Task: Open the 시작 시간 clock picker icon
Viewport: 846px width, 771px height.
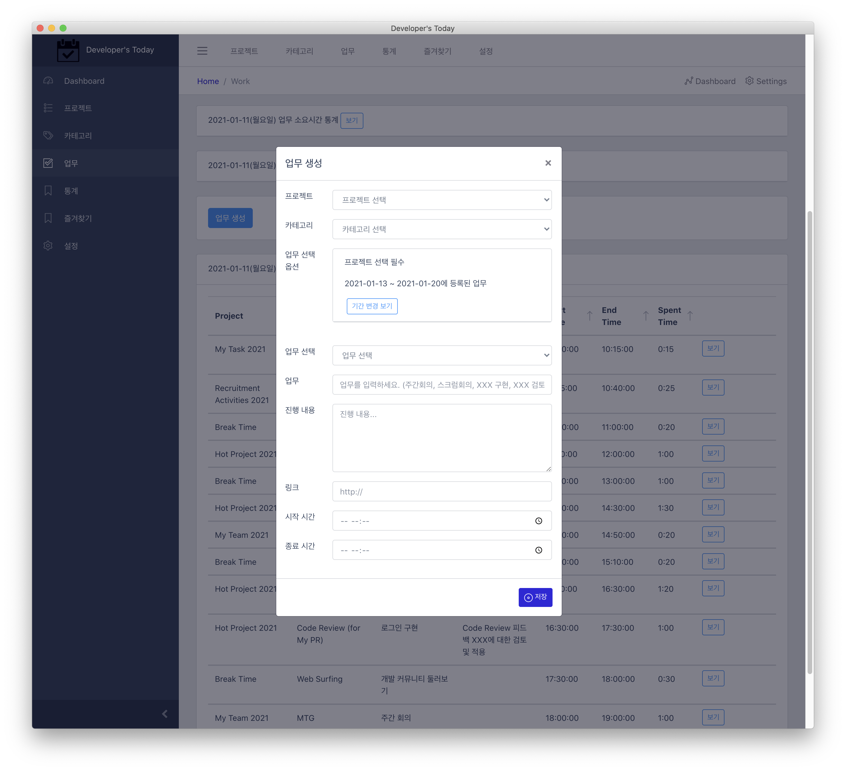Action: click(538, 521)
